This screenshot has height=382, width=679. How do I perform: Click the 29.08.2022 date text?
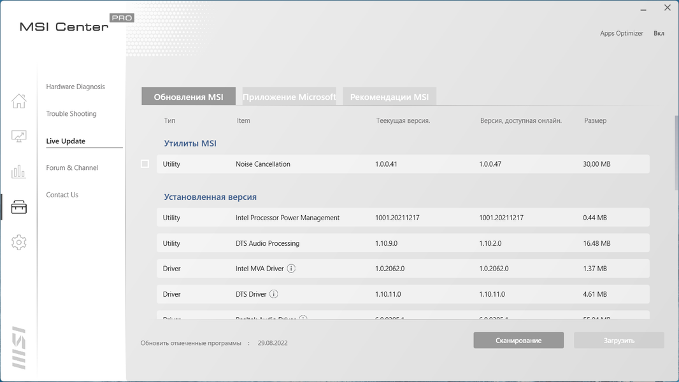273,343
